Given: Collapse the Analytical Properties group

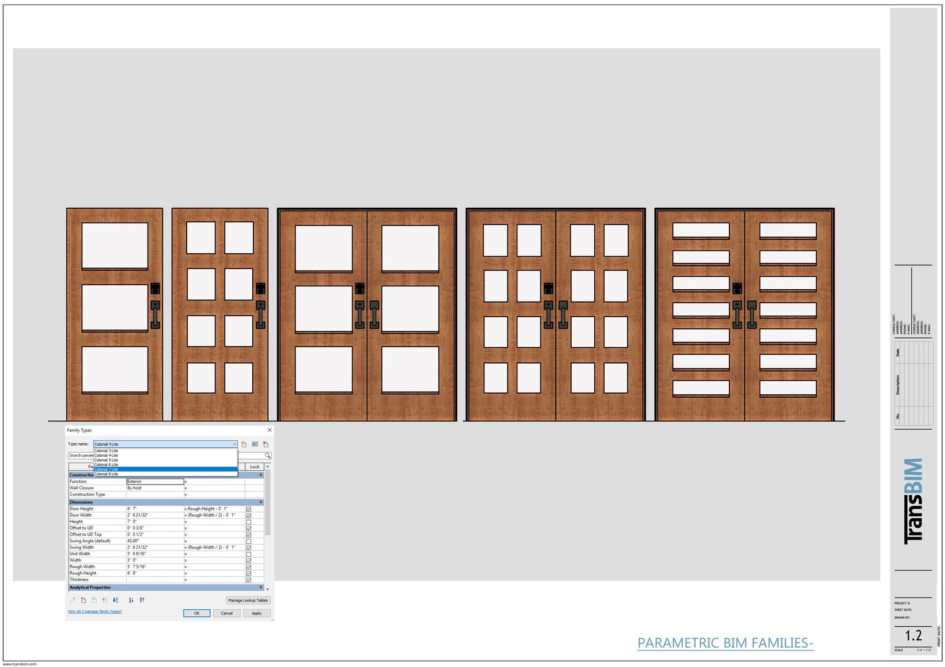Looking at the screenshot, I should click(260, 587).
